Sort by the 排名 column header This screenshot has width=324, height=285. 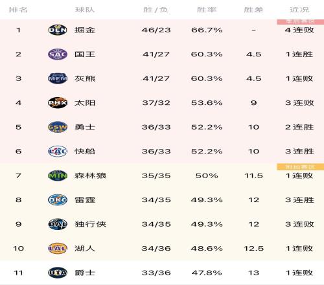tap(18, 10)
